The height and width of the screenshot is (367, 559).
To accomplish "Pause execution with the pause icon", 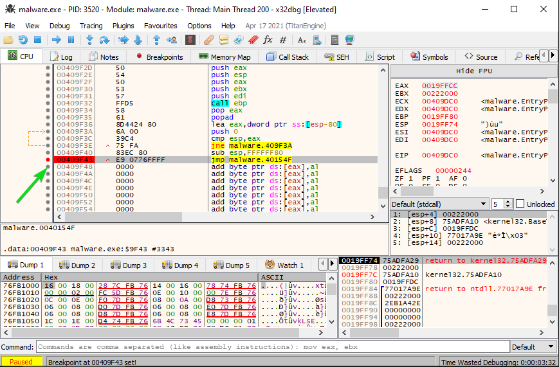I will click(x=71, y=40).
